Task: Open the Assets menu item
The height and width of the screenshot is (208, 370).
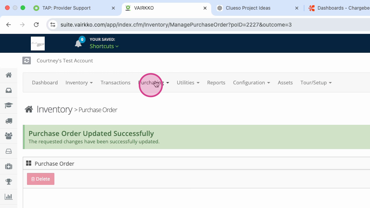Action: 285,82
